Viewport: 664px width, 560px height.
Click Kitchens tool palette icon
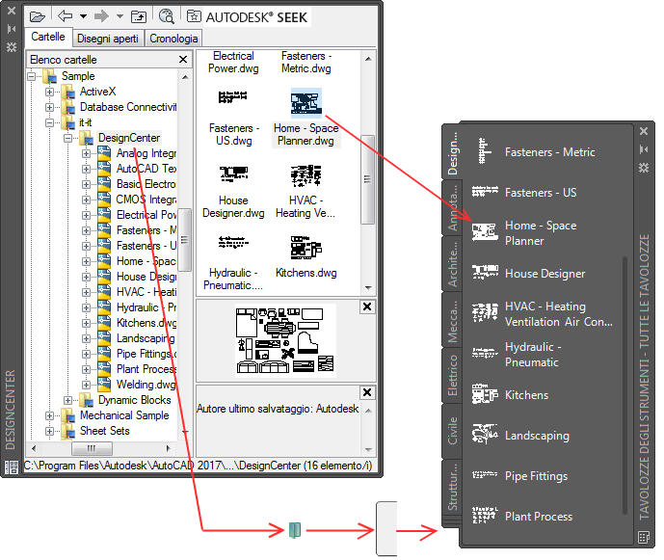point(485,393)
